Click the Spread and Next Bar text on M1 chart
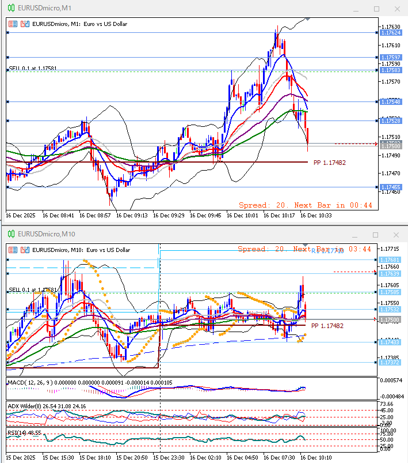Viewport: 408px width, 463px height. pos(306,205)
